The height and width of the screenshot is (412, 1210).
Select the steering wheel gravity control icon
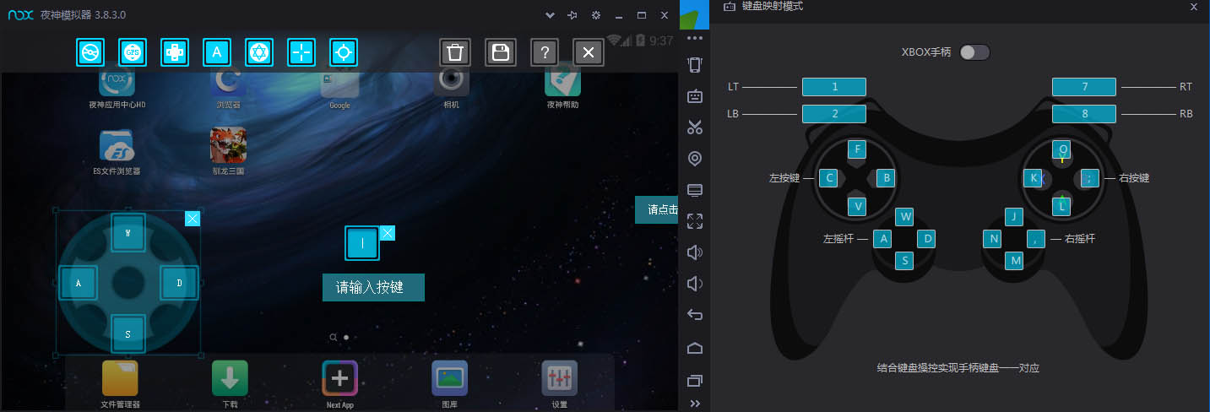pos(90,52)
